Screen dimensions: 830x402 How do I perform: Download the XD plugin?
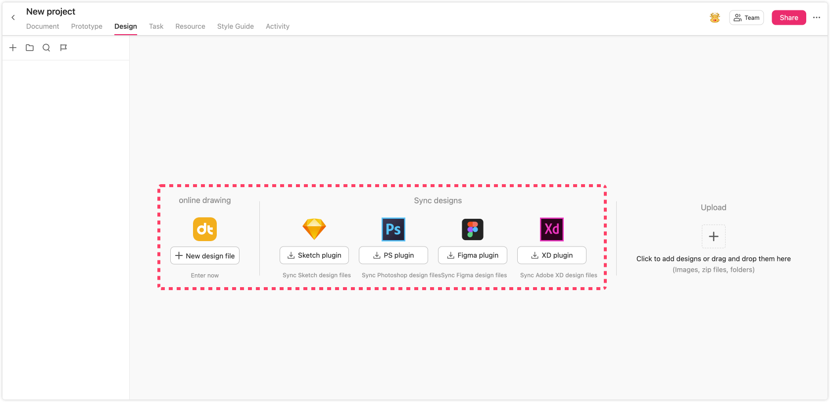pos(552,255)
